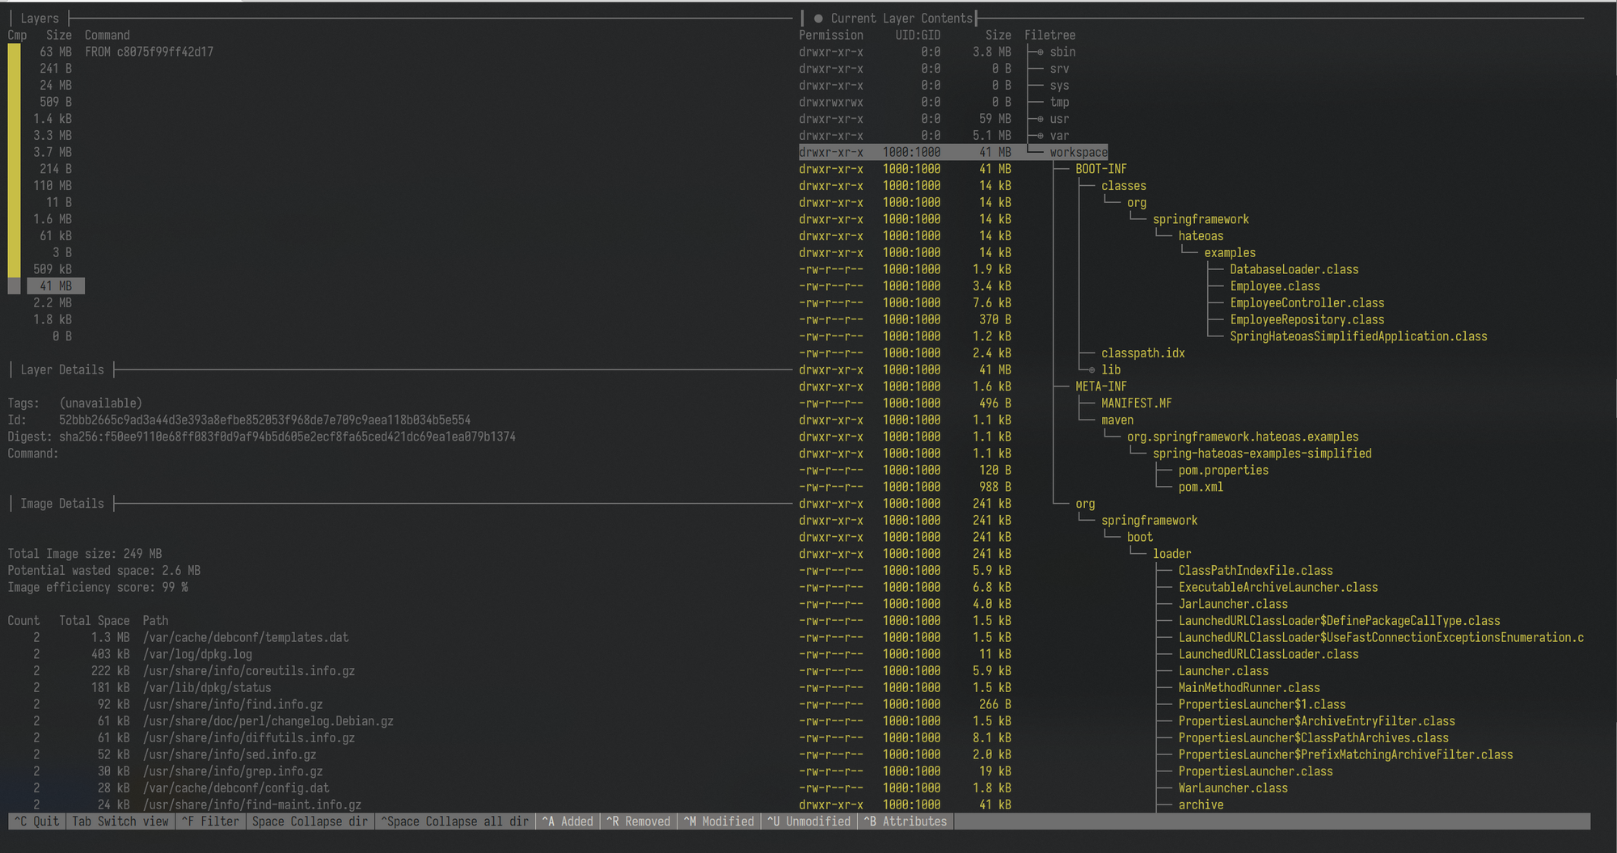Viewport: 1617px width, 853px height.
Task: Click the yellow layer comparison bar
Action: pyautogui.click(x=15, y=160)
